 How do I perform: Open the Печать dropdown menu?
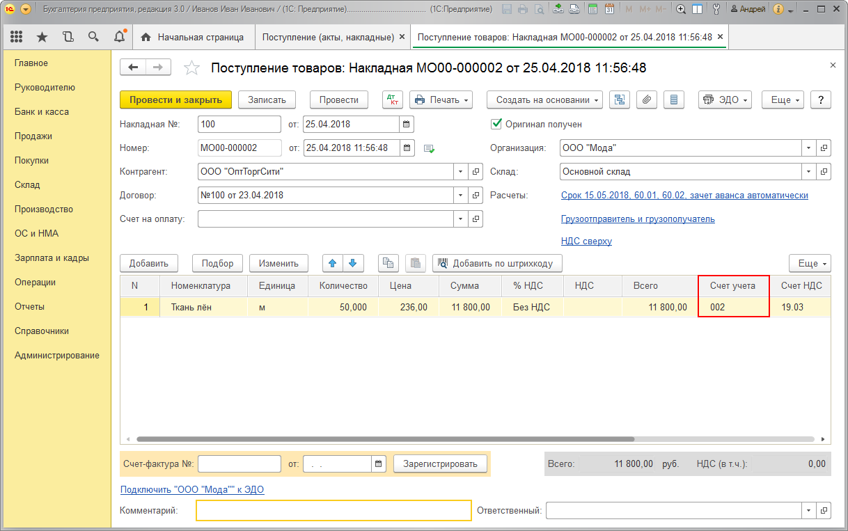click(441, 100)
